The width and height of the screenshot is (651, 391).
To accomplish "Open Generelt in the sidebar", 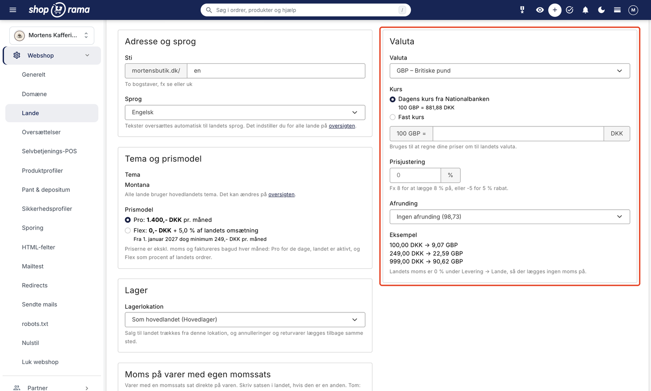I will [52, 74].
